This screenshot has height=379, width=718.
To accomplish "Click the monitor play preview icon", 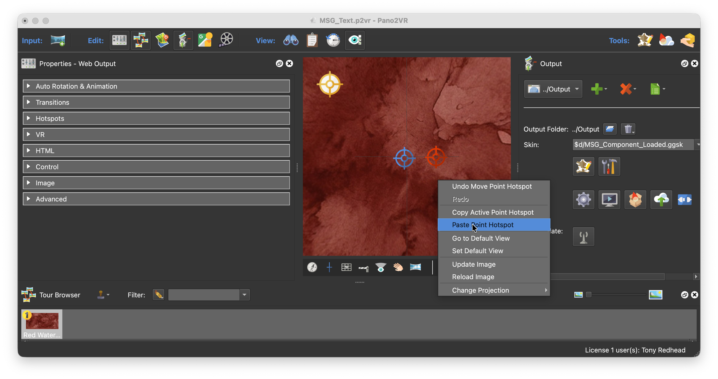I will 609,199.
